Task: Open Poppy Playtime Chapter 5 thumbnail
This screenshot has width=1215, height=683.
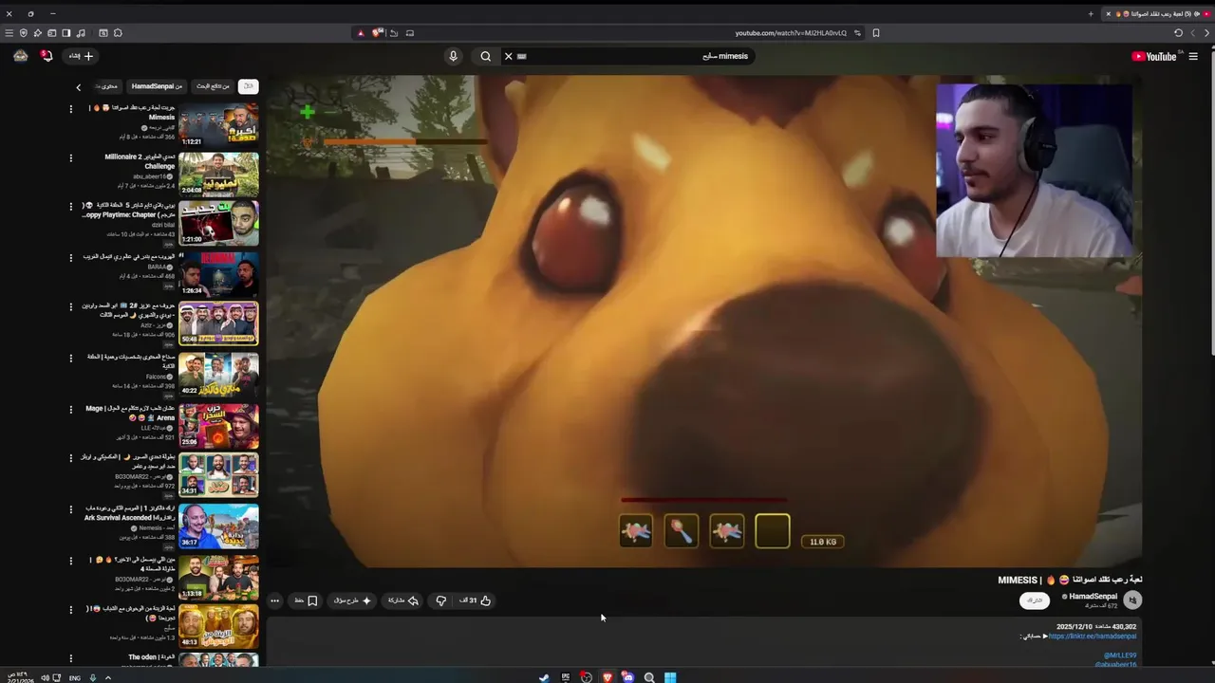Action: 218,224
